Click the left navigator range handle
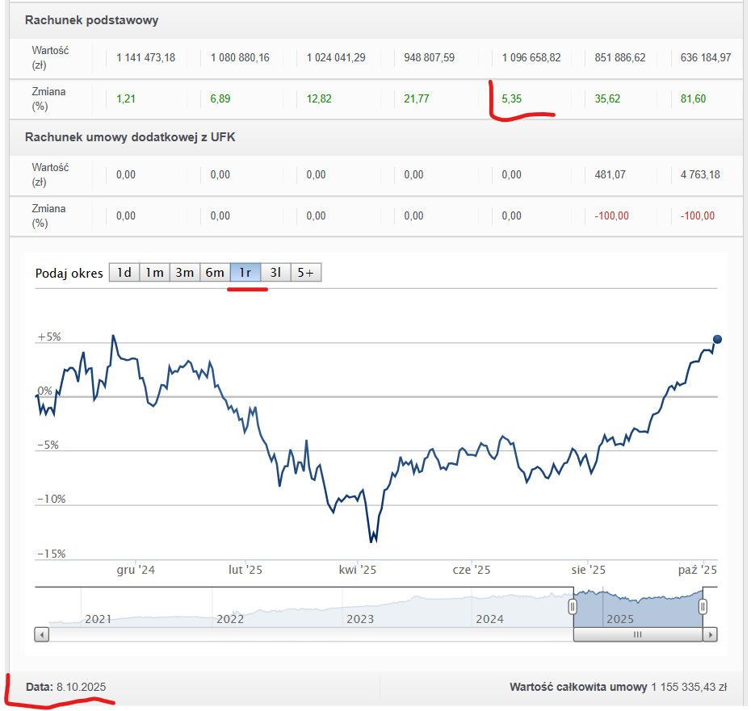 click(x=573, y=606)
